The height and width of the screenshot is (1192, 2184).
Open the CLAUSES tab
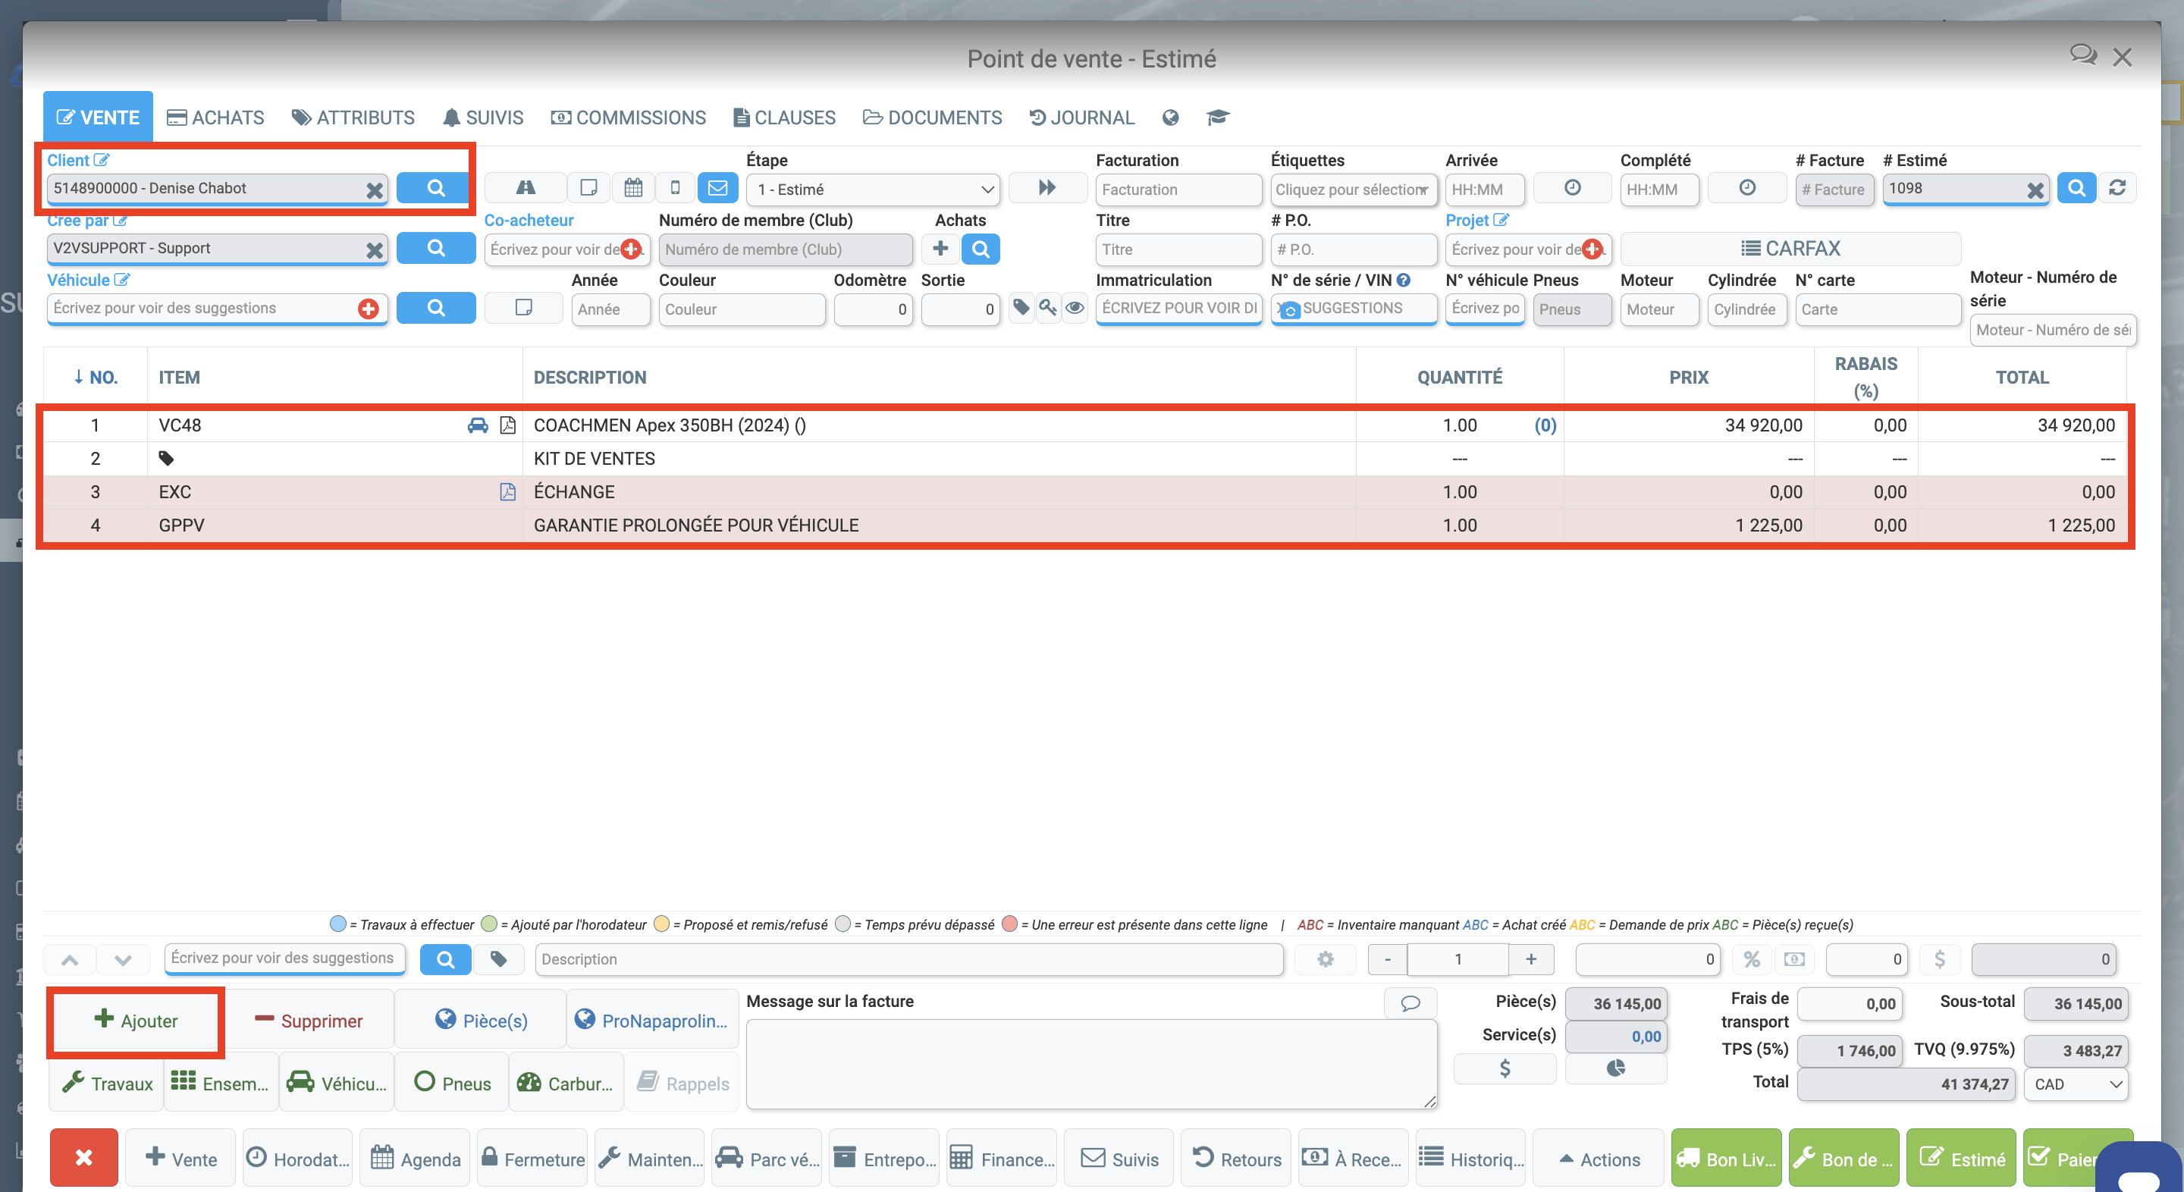[x=784, y=117]
